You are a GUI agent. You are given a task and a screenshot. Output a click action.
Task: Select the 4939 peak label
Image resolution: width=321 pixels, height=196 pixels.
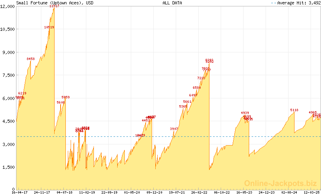pyautogui.click(x=245, y=113)
